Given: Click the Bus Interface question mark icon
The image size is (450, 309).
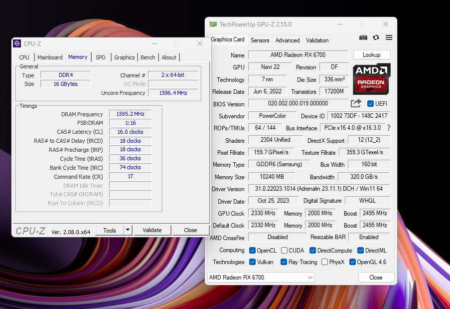Looking at the screenshot, I should 389,128.
